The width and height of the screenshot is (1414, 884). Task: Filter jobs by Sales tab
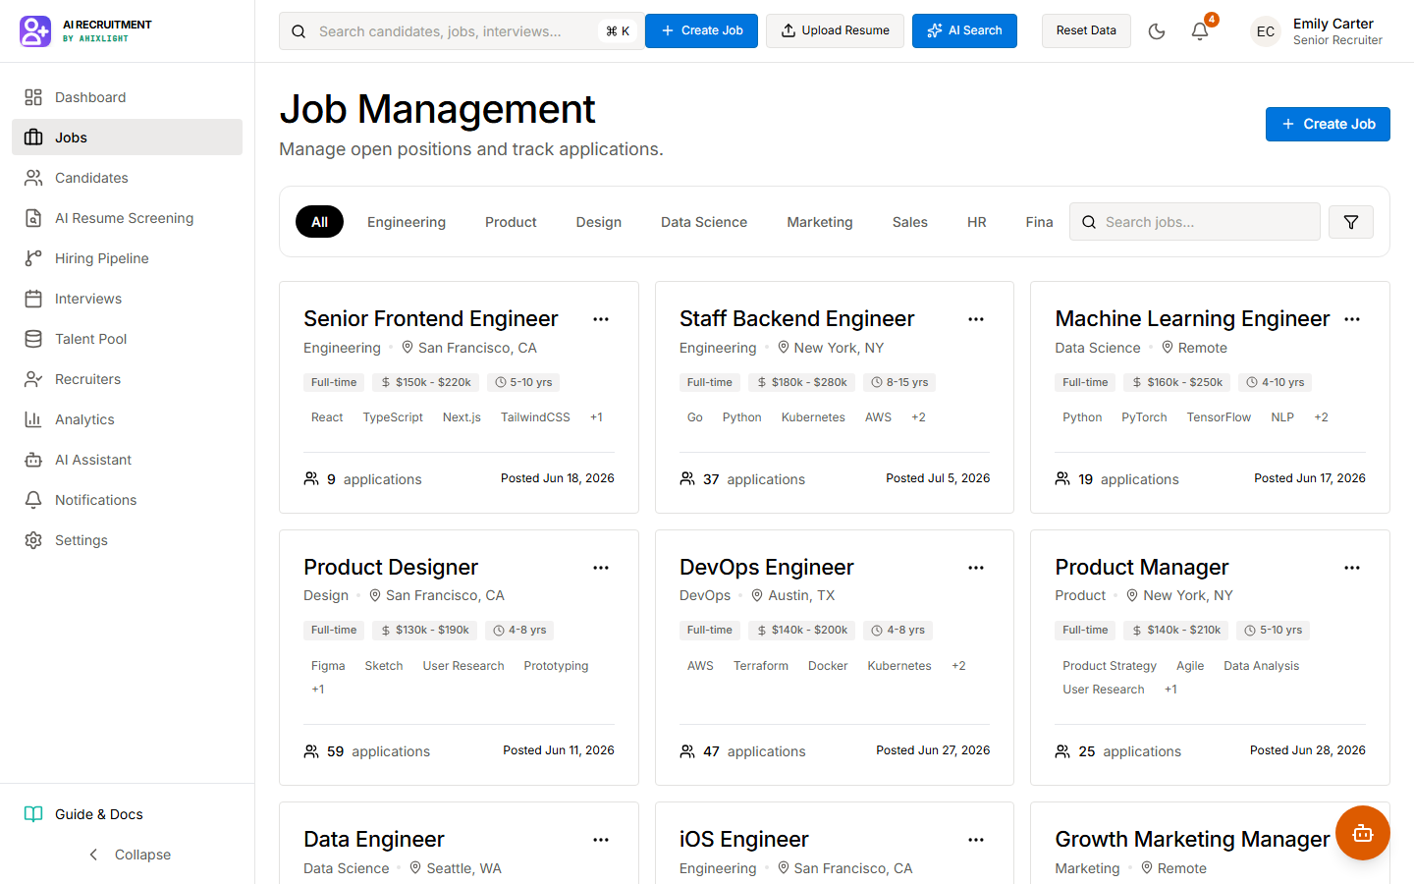pos(910,222)
